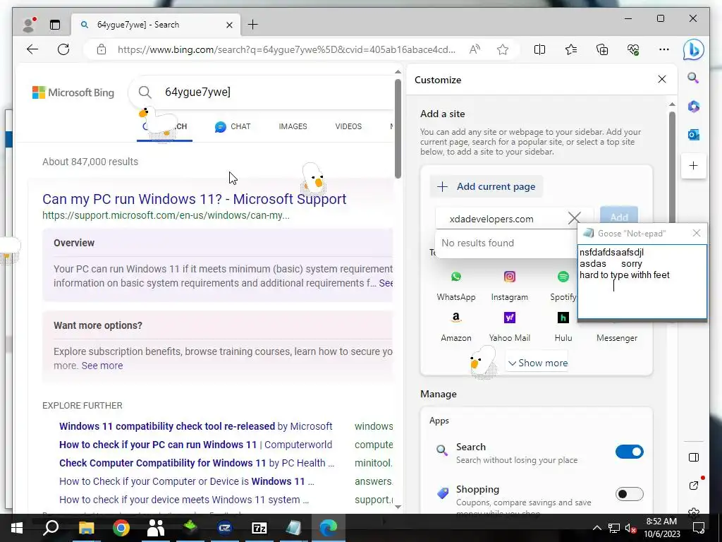Select Messenger top site
722x542 pixels.
click(616, 338)
